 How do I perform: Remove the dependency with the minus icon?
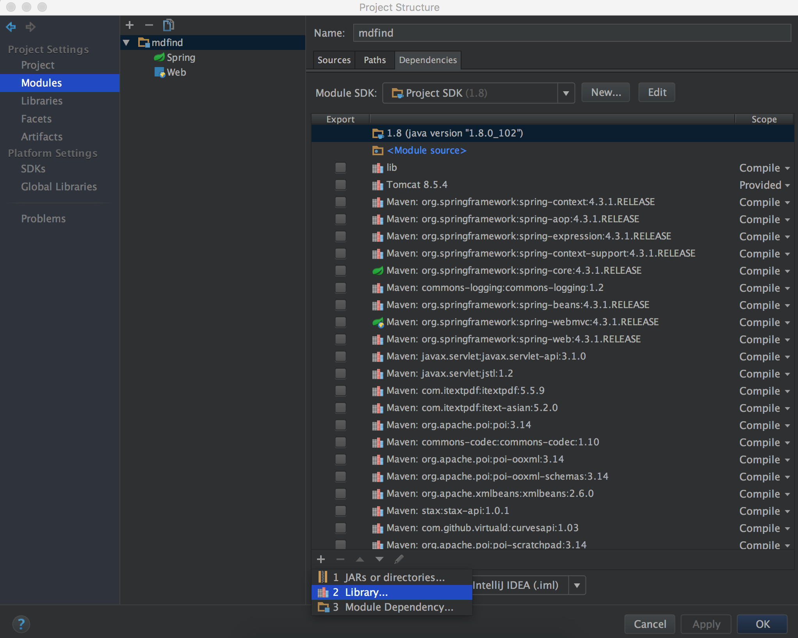coord(340,559)
